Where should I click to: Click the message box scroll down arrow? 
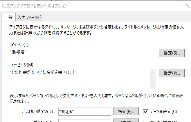click(x=153, y=86)
